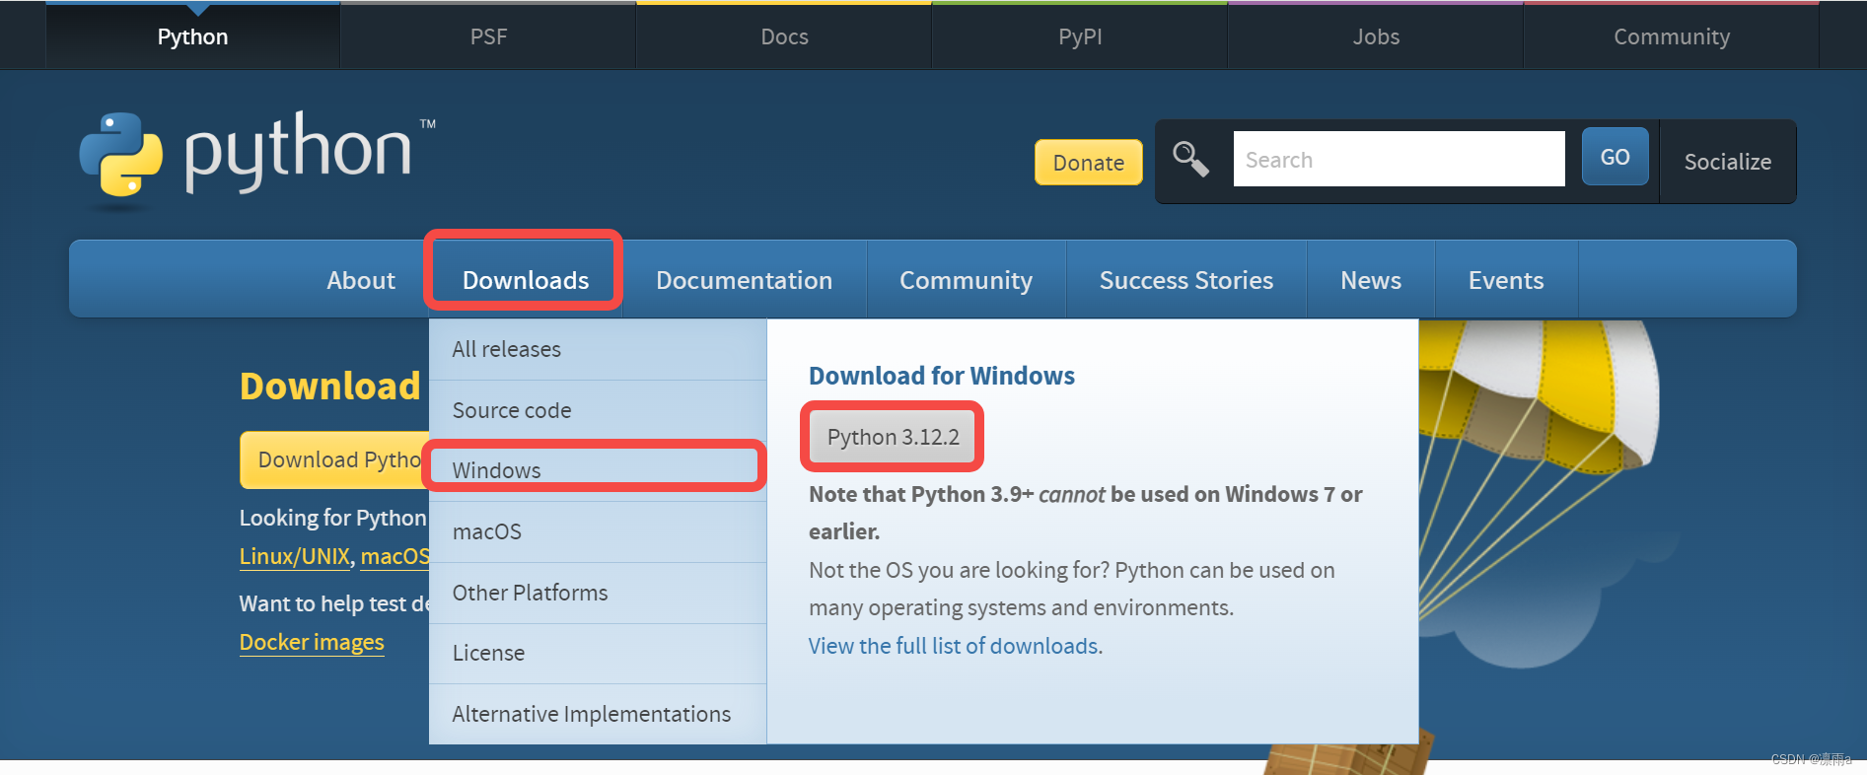This screenshot has height=775, width=1867.
Task: Open the Downloads navigation menu
Action: pos(525,280)
